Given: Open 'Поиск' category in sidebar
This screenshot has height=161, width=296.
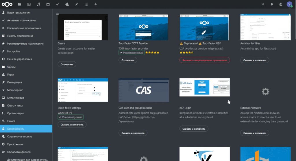Looking at the screenshot, I should (x=26, y=121).
